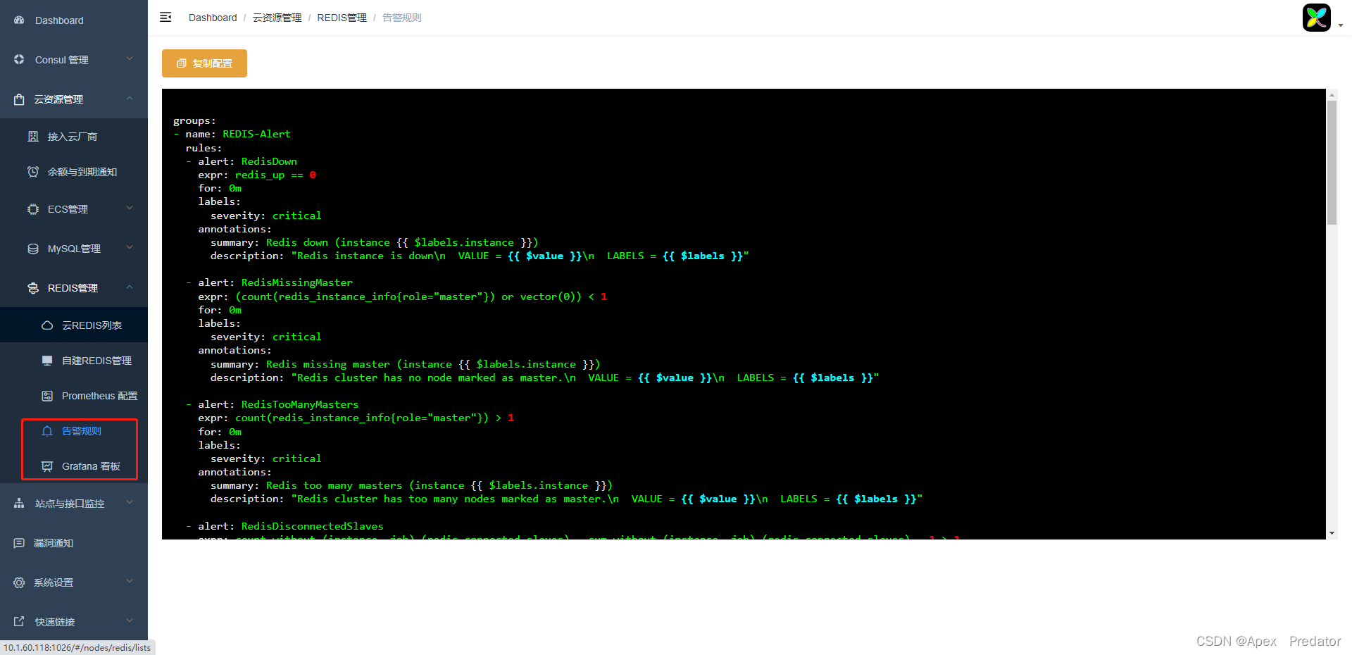Click the code panel vertical scrollbar thumb
This screenshot has height=655, width=1352.
click(1332, 162)
